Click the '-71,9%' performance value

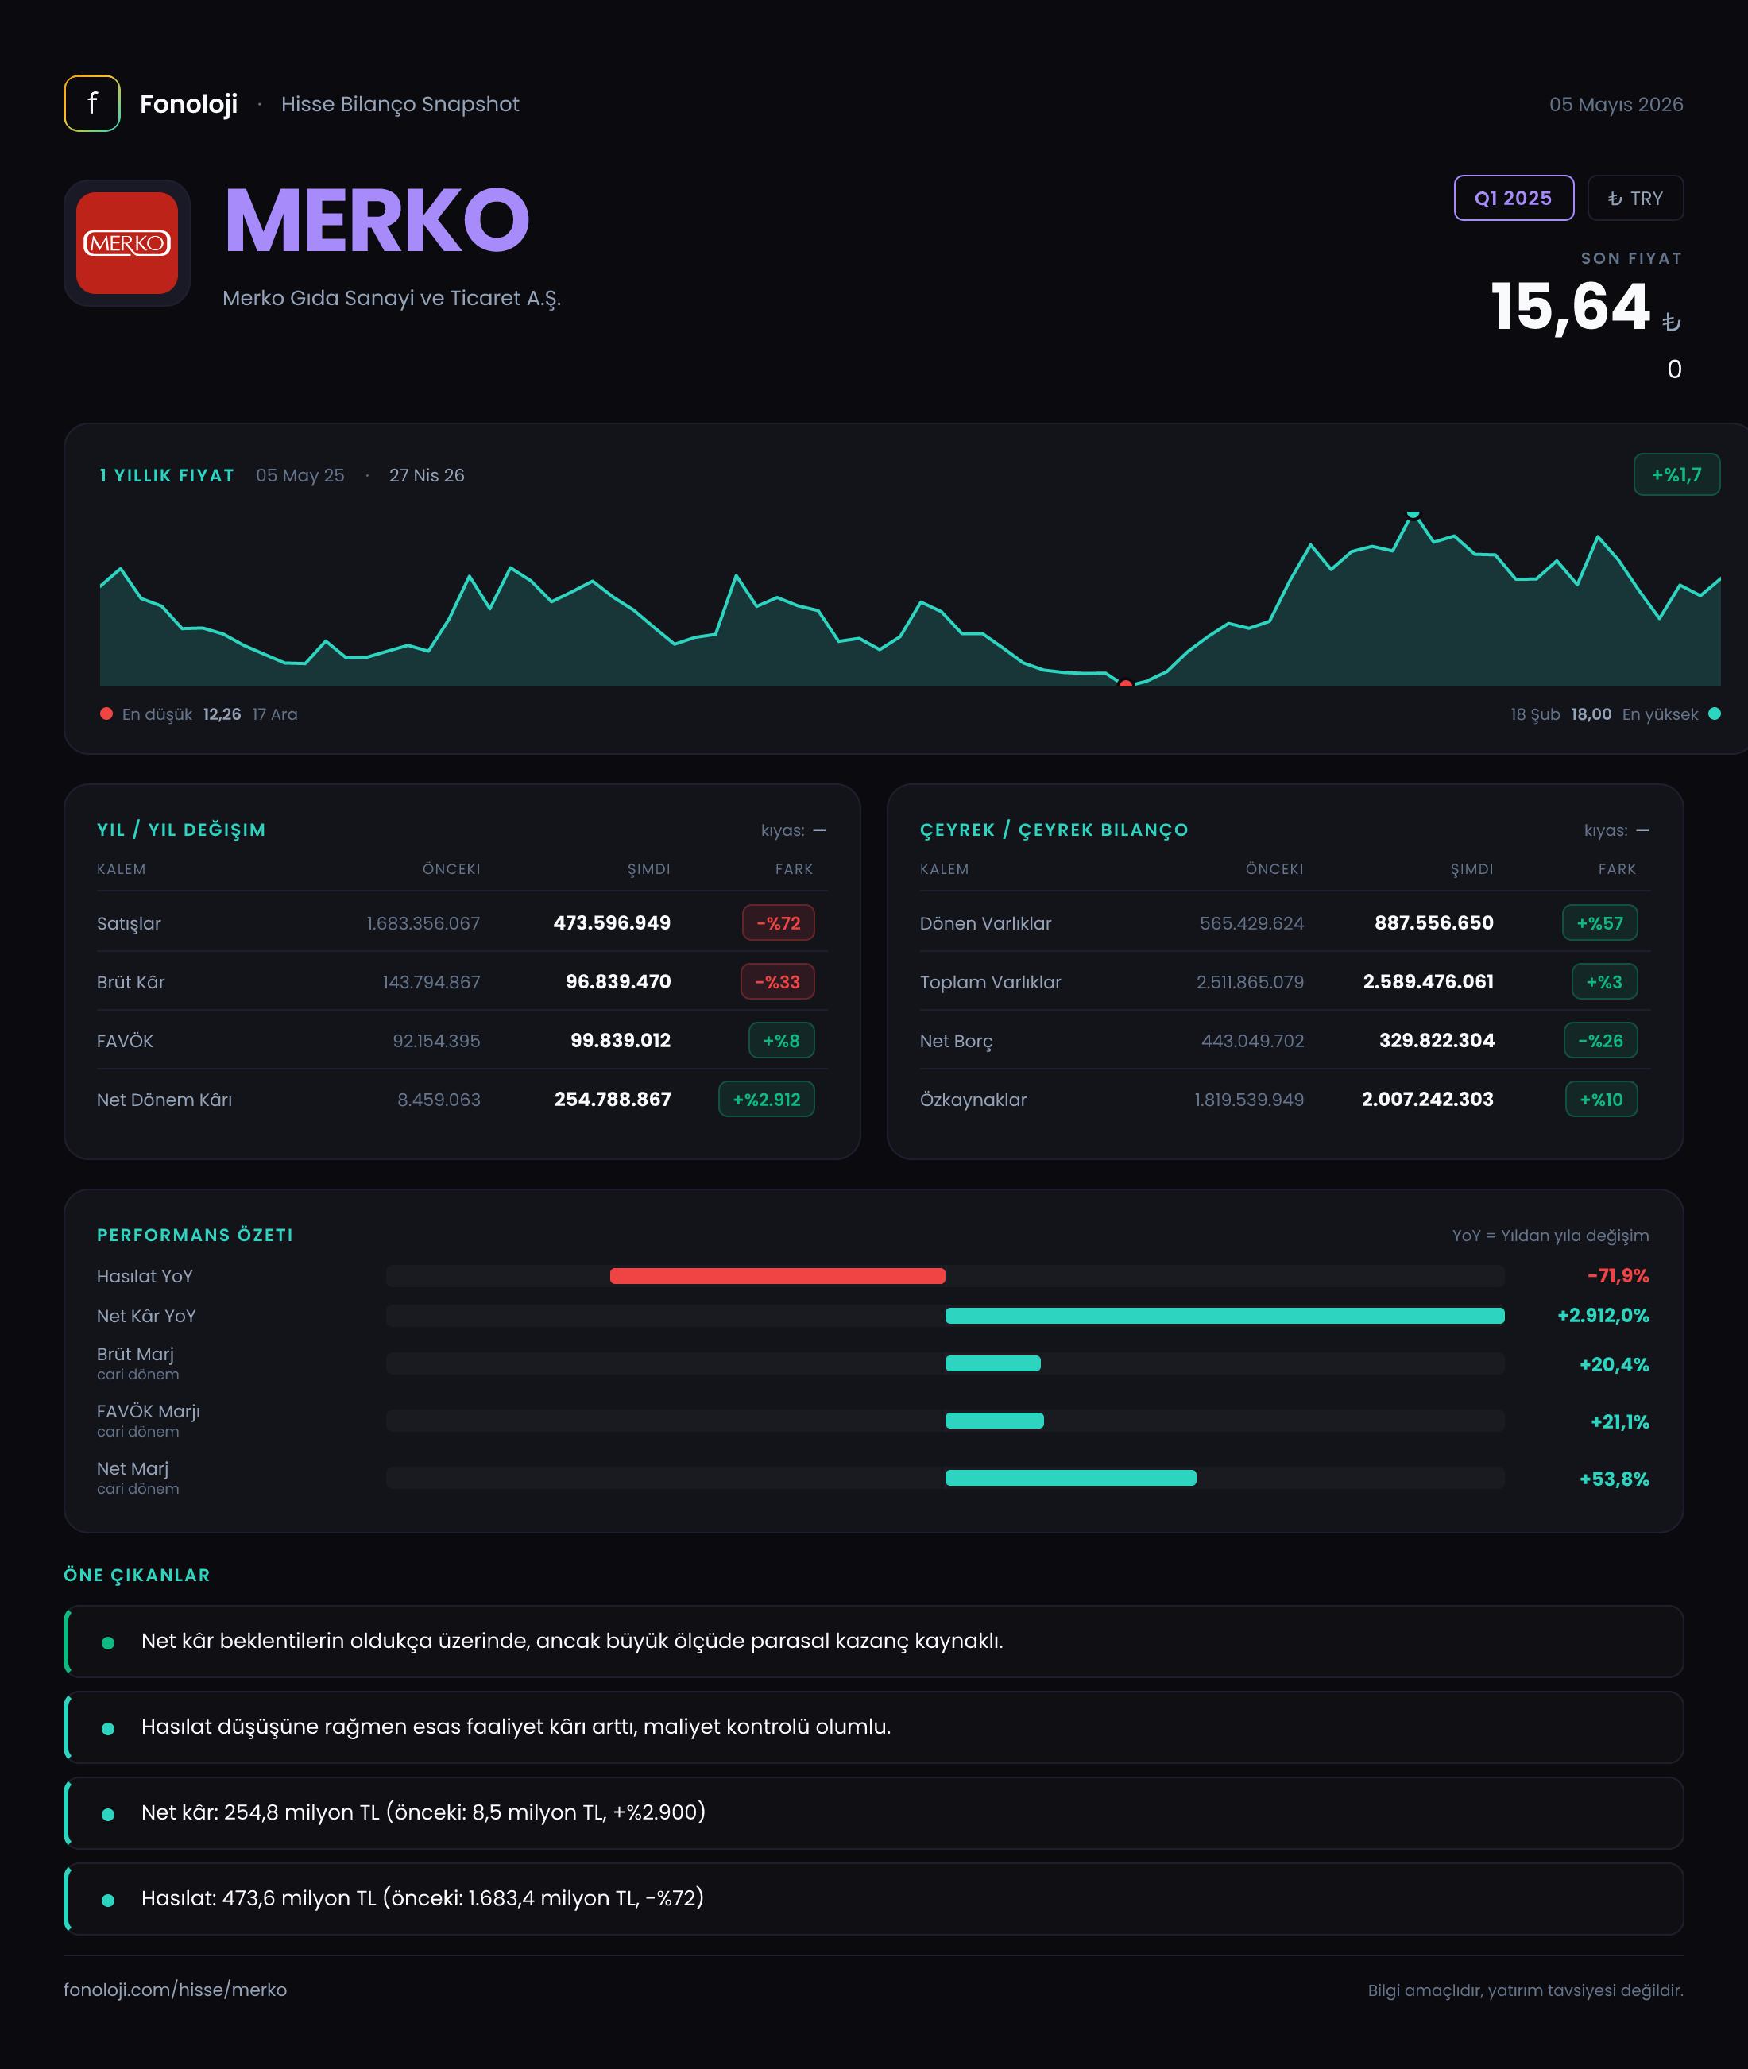1618,1276
